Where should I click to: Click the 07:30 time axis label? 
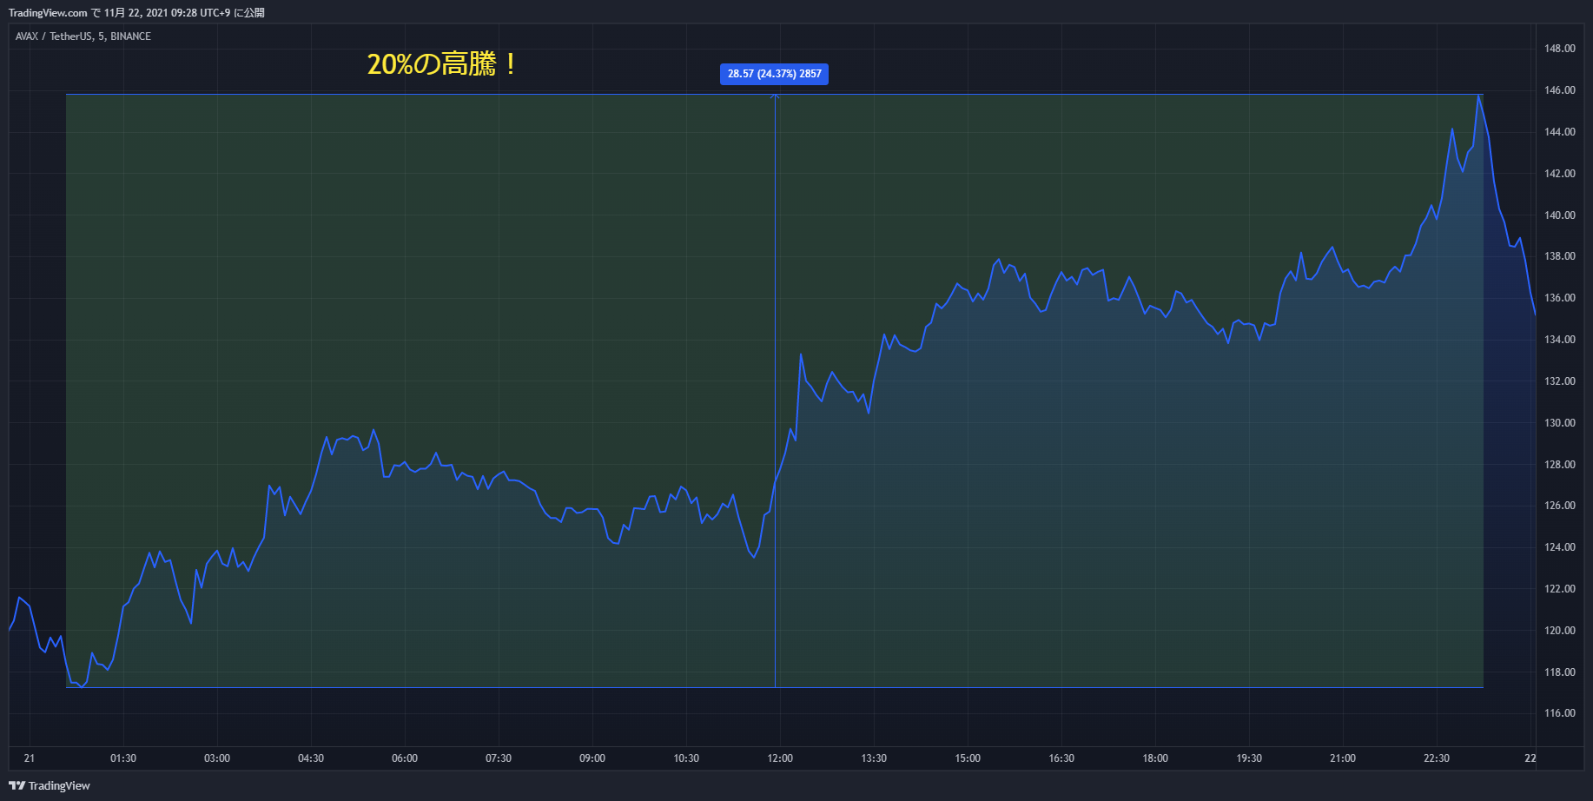point(499,758)
